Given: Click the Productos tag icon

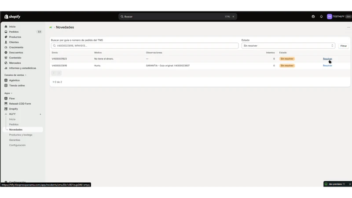Looking at the screenshot, I should point(6,37).
